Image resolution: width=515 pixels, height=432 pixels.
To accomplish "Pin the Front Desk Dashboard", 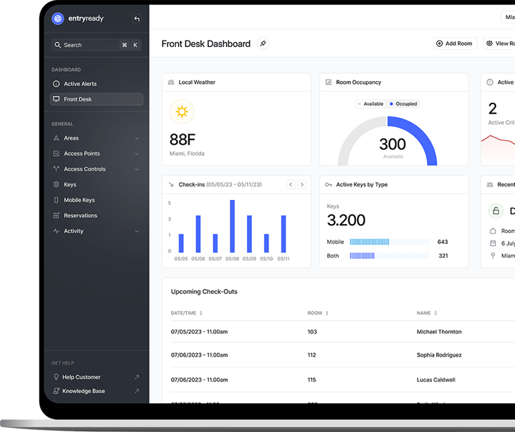I will pyautogui.click(x=263, y=44).
